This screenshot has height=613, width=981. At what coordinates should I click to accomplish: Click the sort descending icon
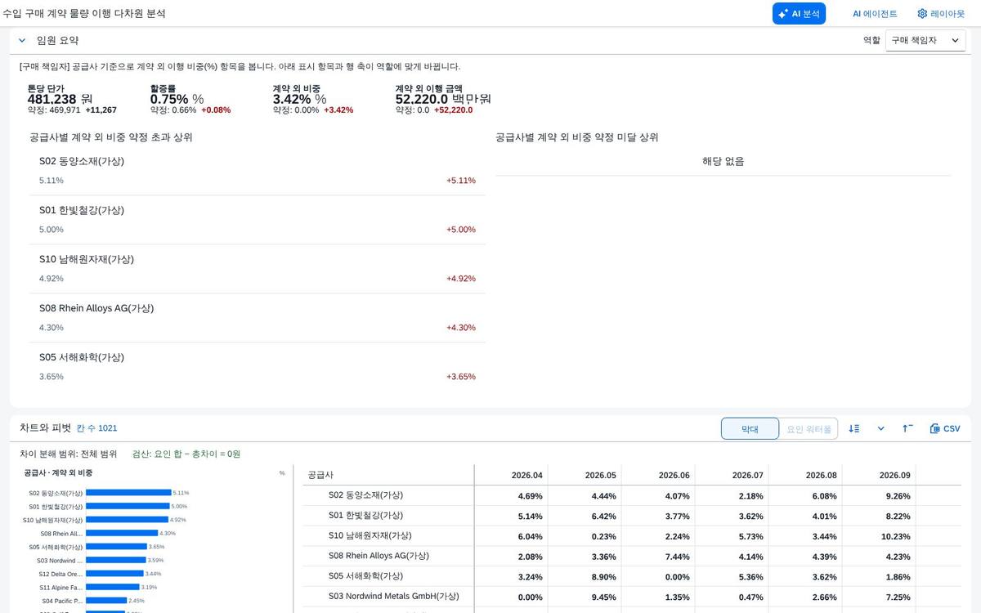[x=854, y=428]
